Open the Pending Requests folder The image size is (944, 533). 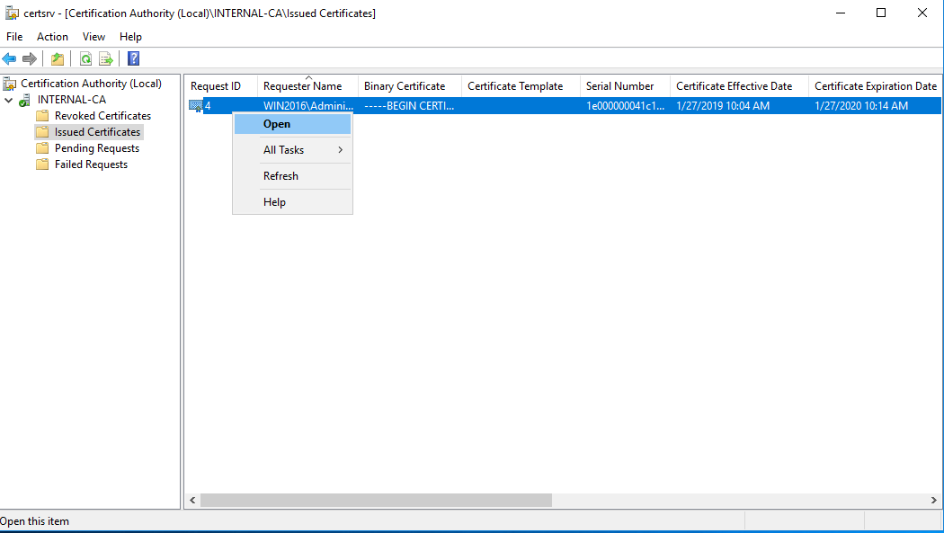(x=96, y=148)
